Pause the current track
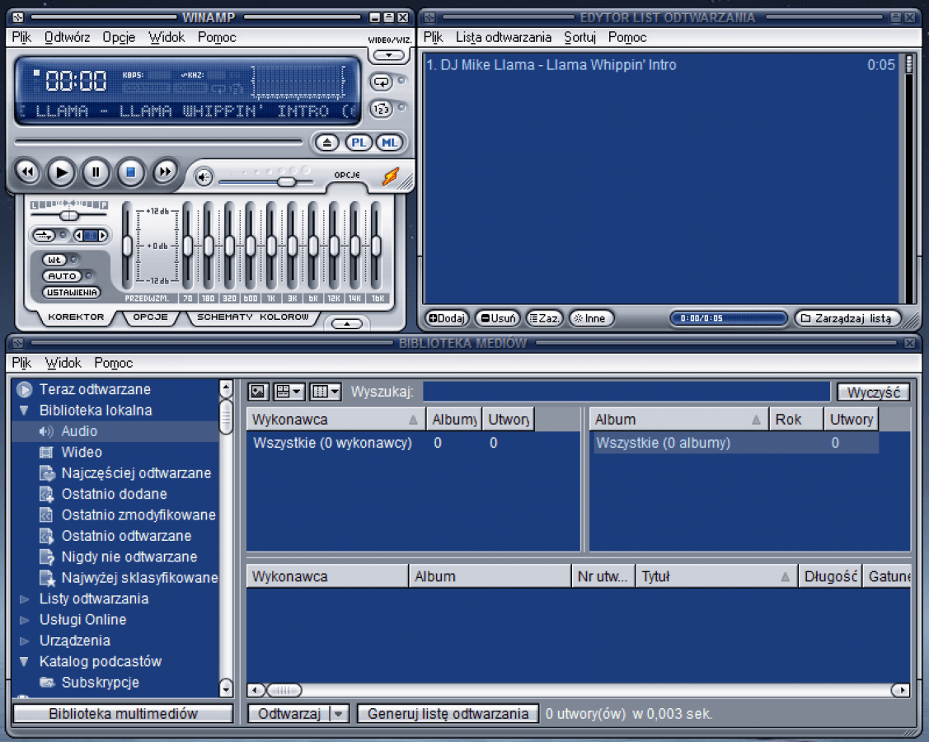Image resolution: width=929 pixels, height=742 pixels. 96,172
